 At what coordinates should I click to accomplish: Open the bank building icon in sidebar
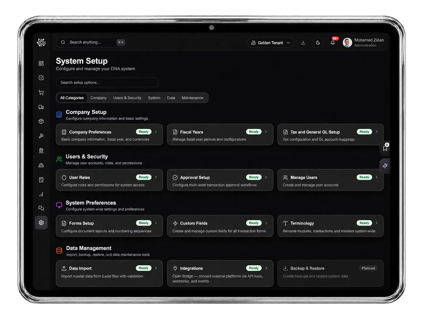[41, 151]
